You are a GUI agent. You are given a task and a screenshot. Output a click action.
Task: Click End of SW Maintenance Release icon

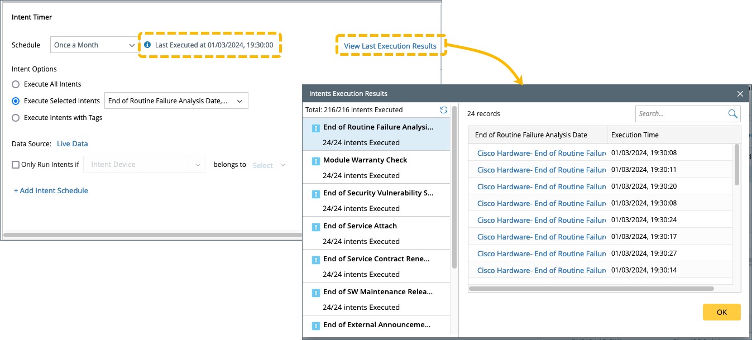315,293
